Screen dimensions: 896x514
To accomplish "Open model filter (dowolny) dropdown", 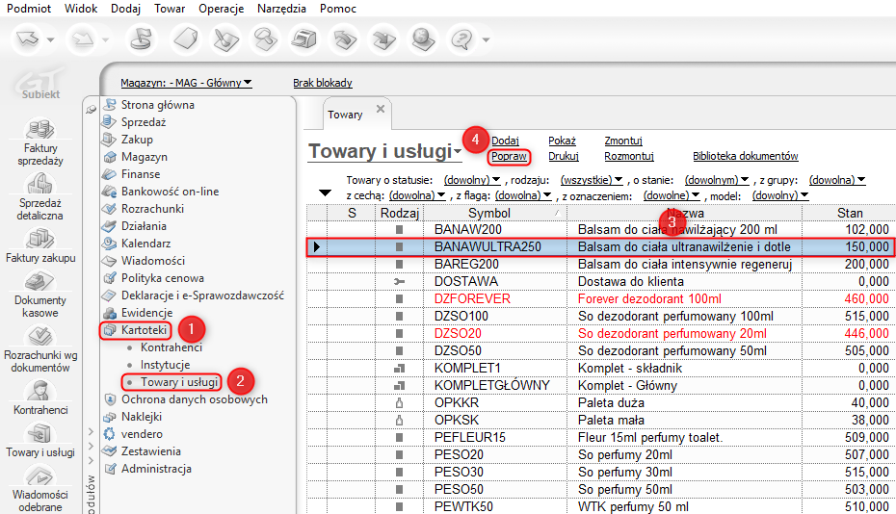I will (x=780, y=195).
